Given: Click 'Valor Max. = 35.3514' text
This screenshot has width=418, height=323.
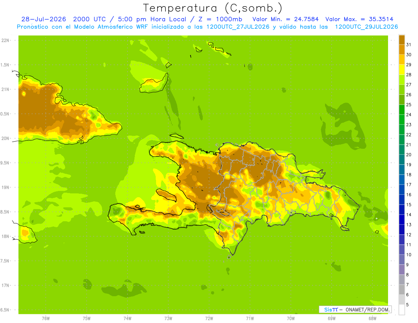Looking at the screenshot, I should [359, 19].
